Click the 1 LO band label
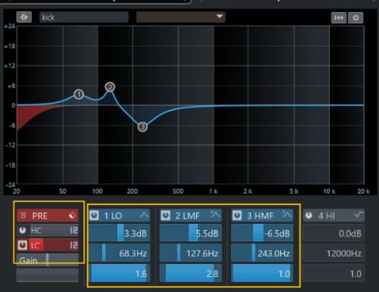The width and height of the screenshot is (379, 292). (x=113, y=216)
